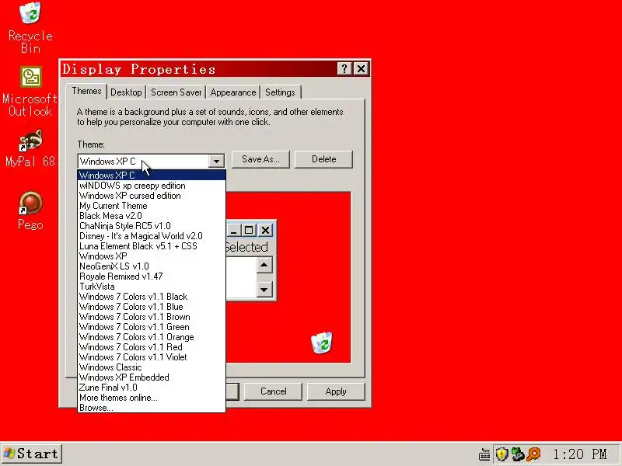The width and height of the screenshot is (622, 466).
Task: Select Zune Final v1.0 theme
Action: tap(152, 388)
